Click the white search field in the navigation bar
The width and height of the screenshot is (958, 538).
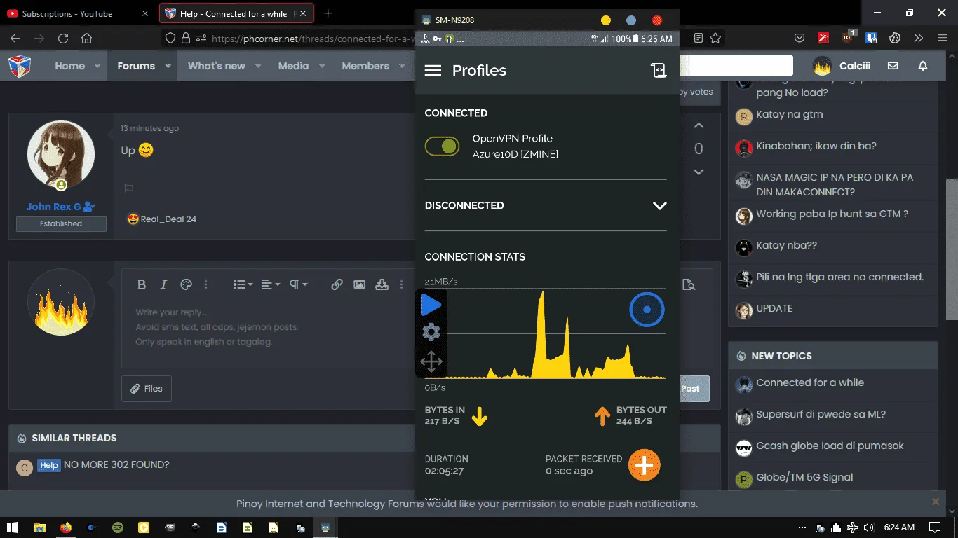click(x=736, y=66)
